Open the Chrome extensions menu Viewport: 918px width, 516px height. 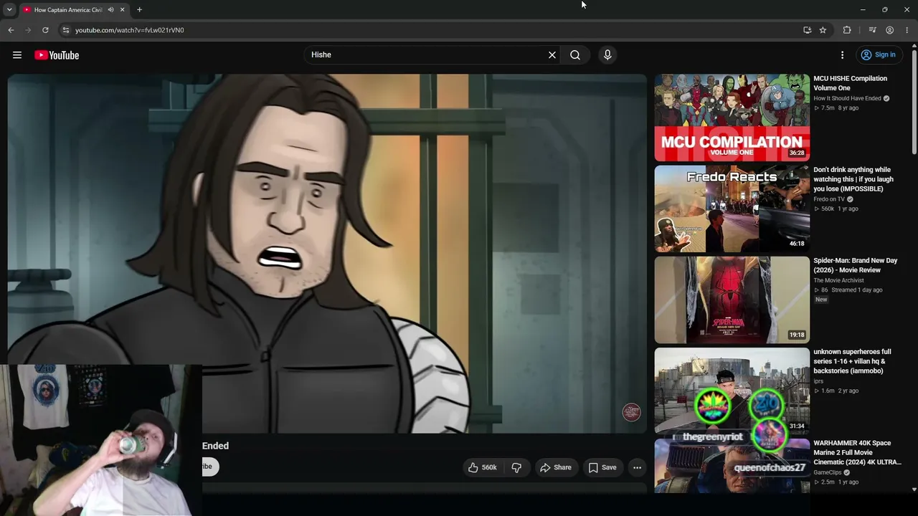[x=847, y=30]
